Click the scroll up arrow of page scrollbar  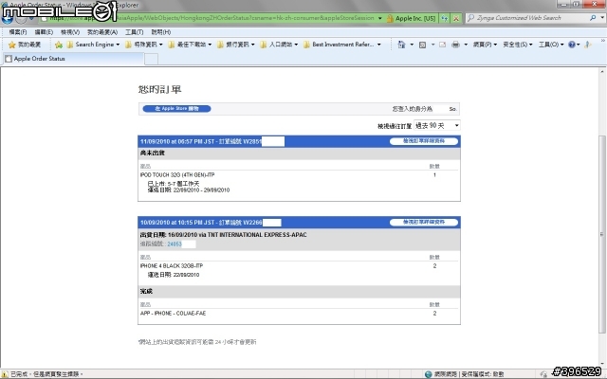(602, 72)
